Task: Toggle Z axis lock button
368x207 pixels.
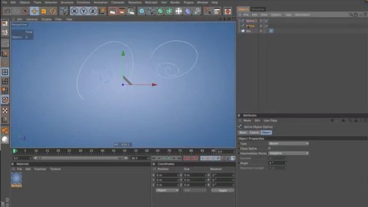Action: click(93, 11)
